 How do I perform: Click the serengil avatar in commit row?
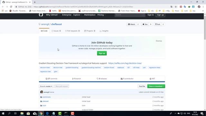point(42,92)
